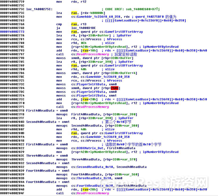Select the cmp rax, r13 instruction

[x=71, y=24]
